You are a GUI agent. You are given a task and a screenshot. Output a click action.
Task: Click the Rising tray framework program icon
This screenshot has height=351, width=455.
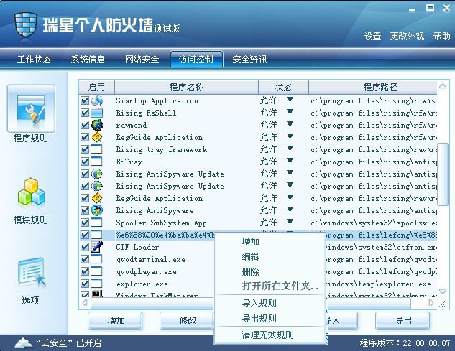pyautogui.click(x=96, y=149)
